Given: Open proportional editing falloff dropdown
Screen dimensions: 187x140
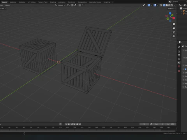Looking at the screenshot, I should [83, 5].
